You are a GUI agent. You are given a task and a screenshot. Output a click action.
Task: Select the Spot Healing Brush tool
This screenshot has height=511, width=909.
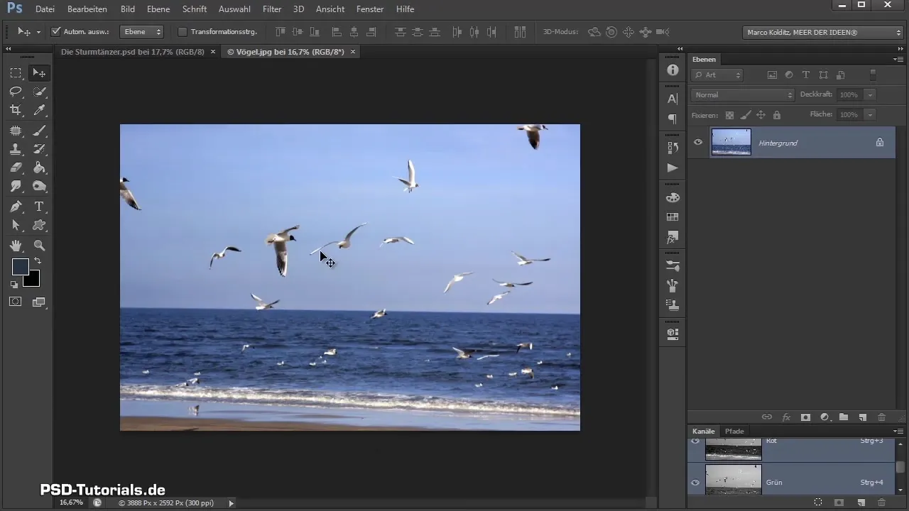[16, 130]
